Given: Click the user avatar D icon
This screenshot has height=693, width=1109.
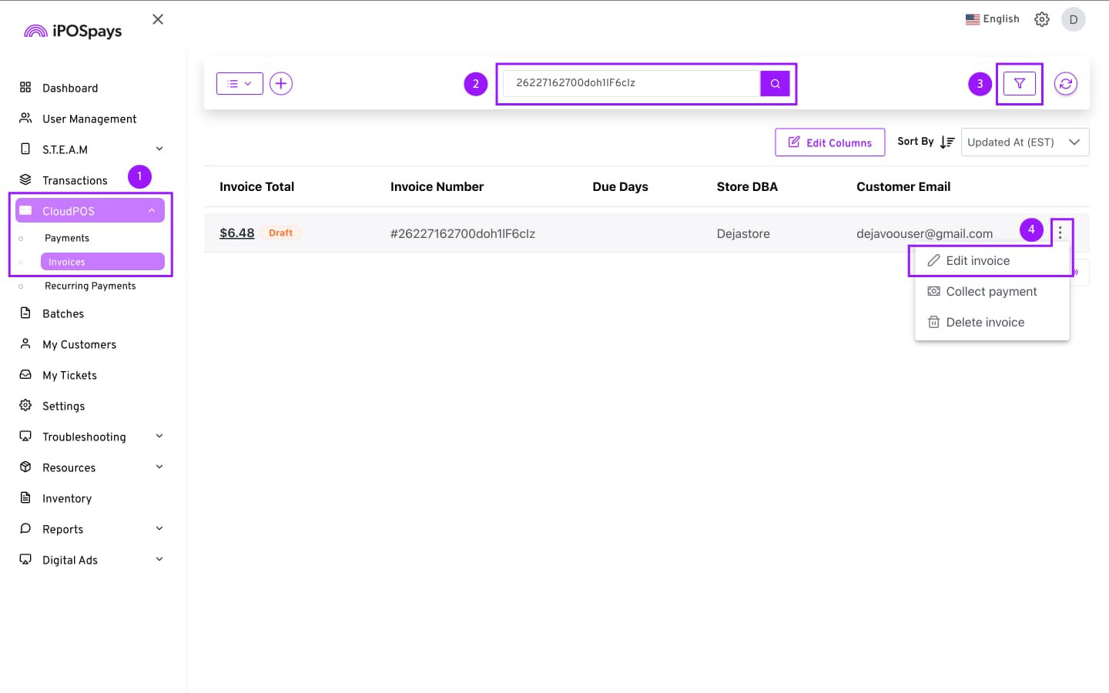Looking at the screenshot, I should click(1073, 19).
